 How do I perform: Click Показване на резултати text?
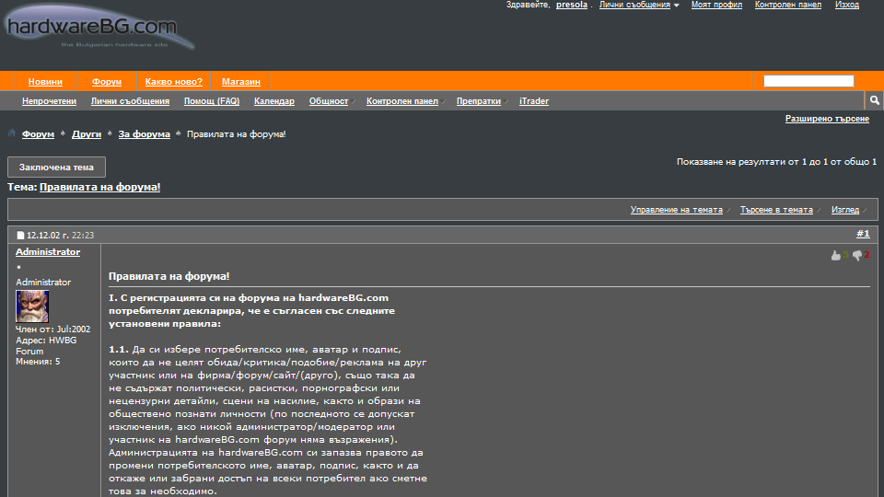[x=777, y=162]
